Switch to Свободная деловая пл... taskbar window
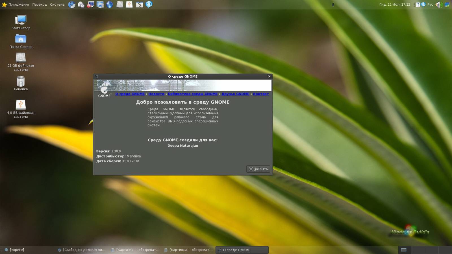The image size is (452, 254). tap(82, 250)
